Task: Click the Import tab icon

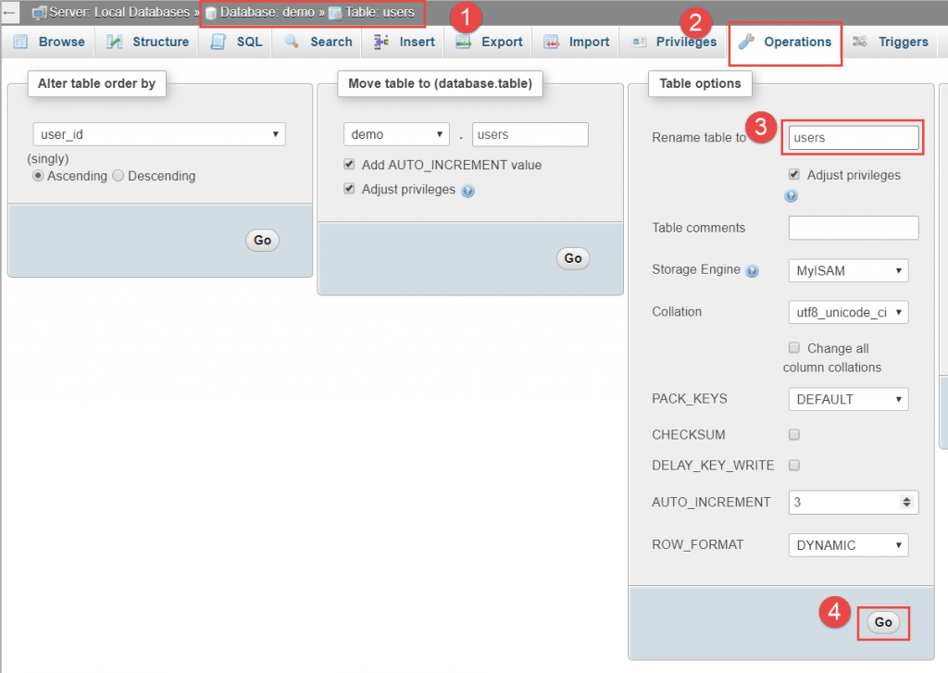Action: click(552, 42)
